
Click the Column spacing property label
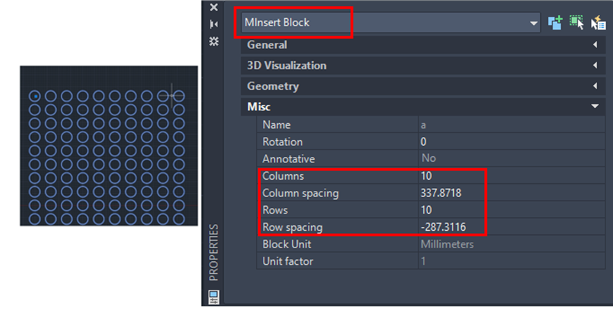tap(300, 194)
